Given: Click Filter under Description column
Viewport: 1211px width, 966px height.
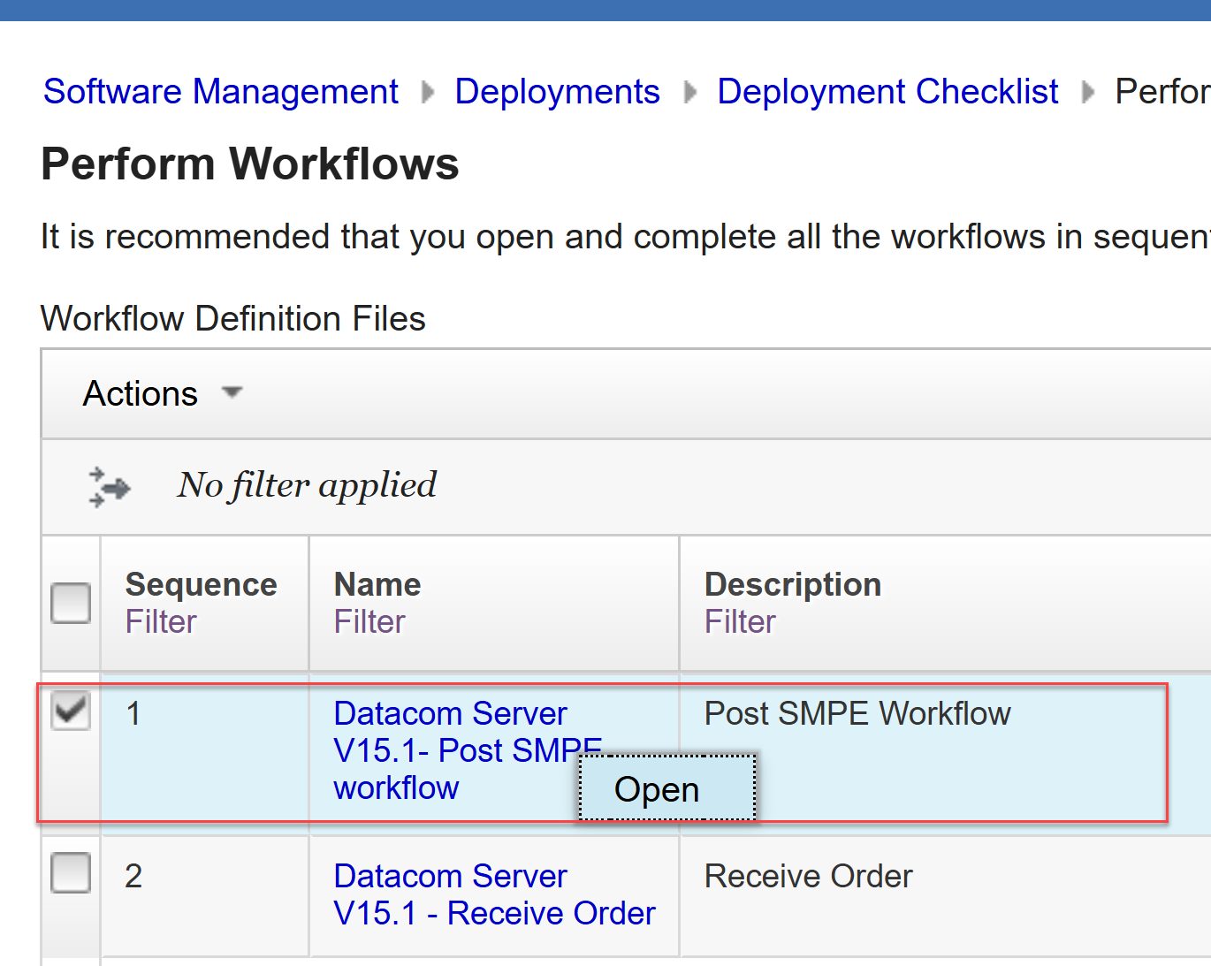Looking at the screenshot, I should tap(740, 622).
